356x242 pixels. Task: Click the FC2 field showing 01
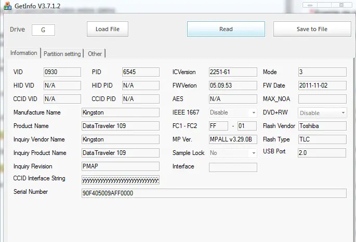[247, 126]
